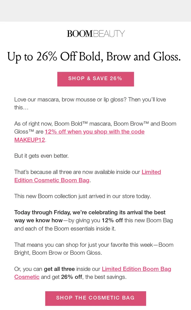Screen dimensions: 191x310
Task: Click the 'But it gets even better' line
Action: tap(41, 156)
